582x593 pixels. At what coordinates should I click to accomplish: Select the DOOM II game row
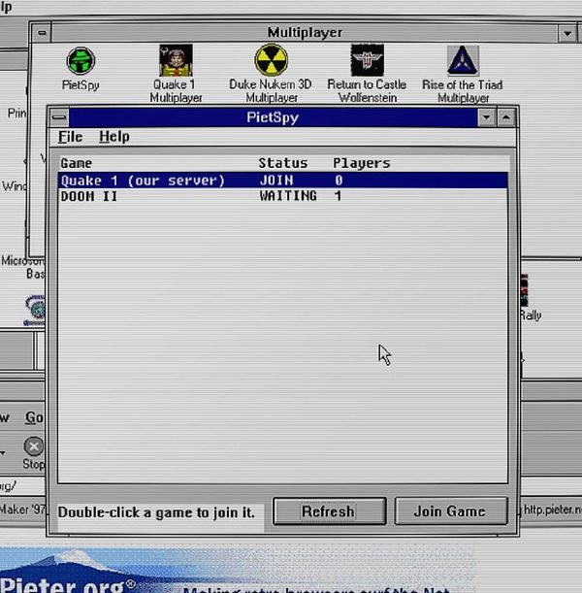point(282,196)
